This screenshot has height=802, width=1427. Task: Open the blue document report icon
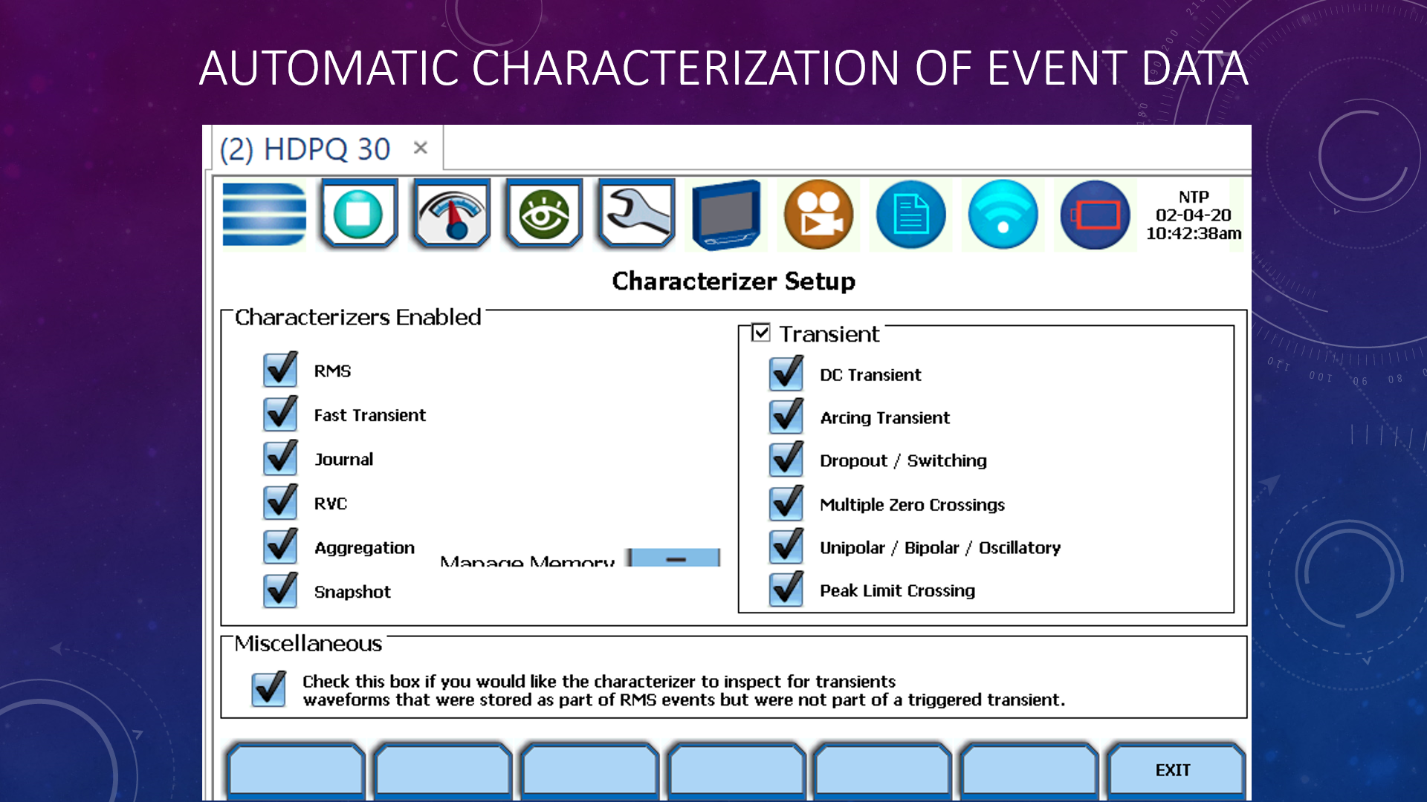coord(910,214)
